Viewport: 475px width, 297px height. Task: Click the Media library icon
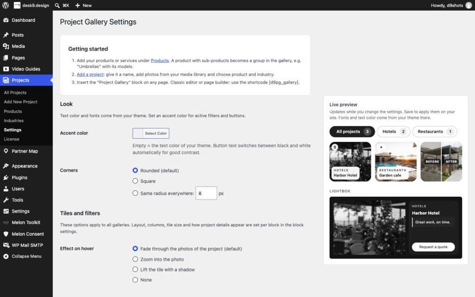6,46
